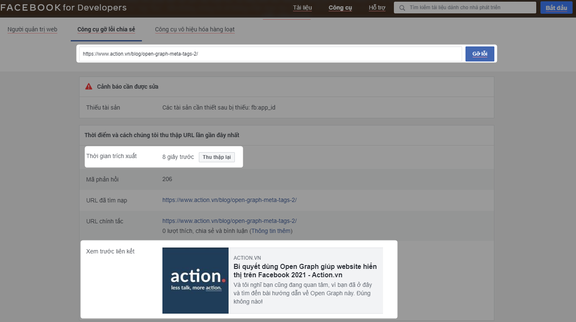This screenshot has width=576, height=322.
Task: Click the search magnifier icon
Action: click(x=402, y=8)
